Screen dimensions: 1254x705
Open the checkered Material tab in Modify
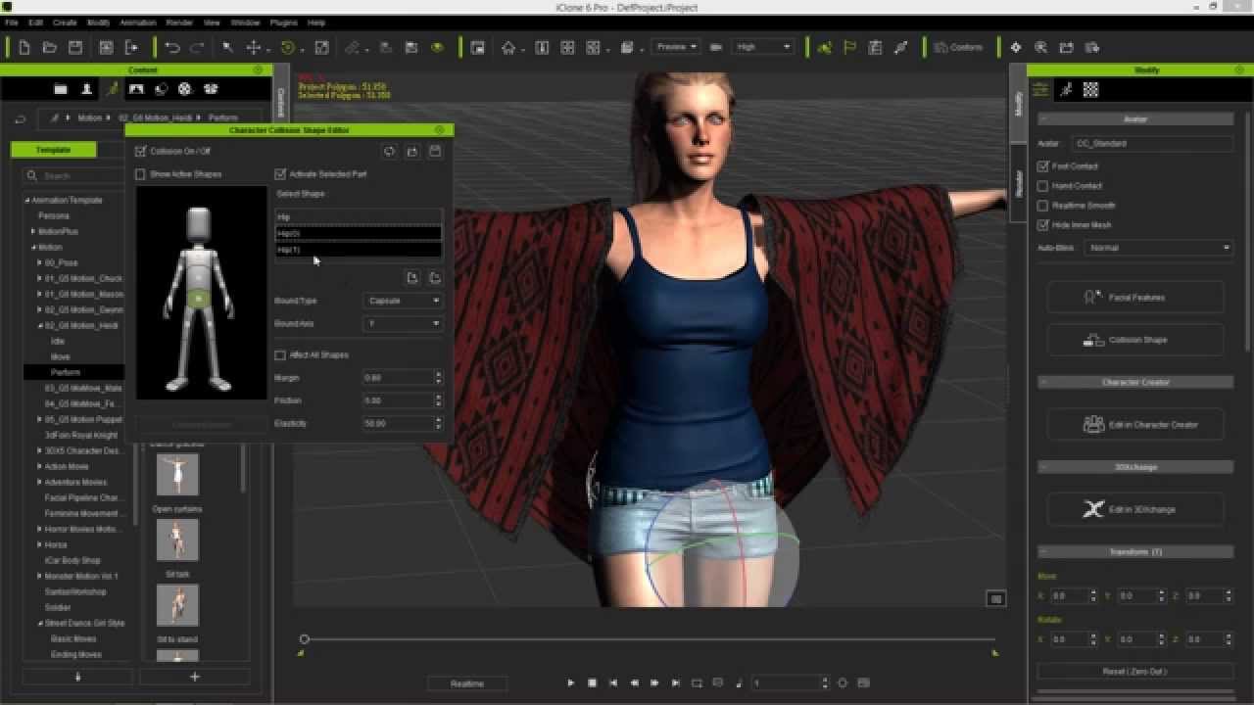click(1090, 90)
